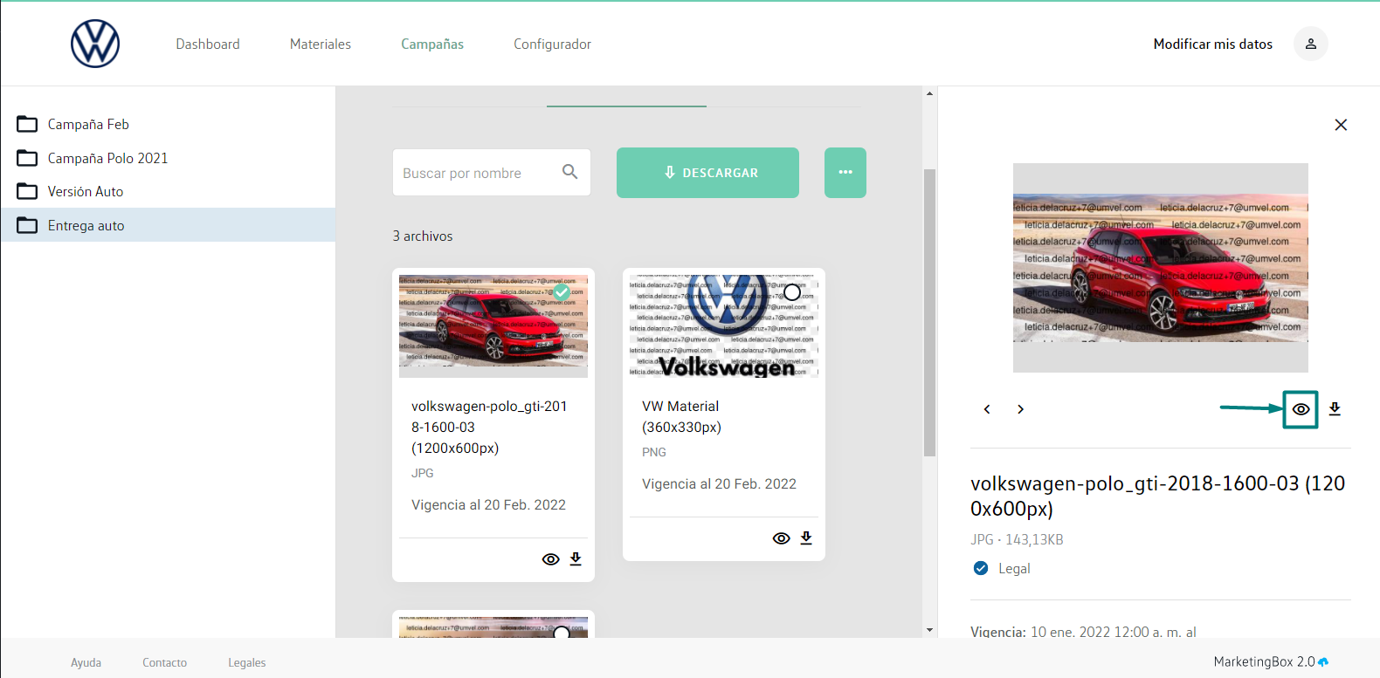The width and height of the screenshot is (1380, 678).
Task: Open Versión Auto folder
Action: pos(168,191)
